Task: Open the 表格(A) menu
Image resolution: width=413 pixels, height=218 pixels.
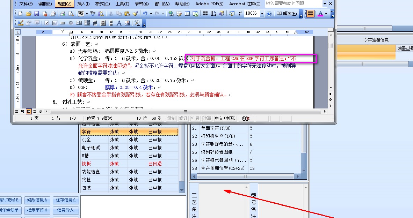Action: pyautogui.click(x=142, y=4)
